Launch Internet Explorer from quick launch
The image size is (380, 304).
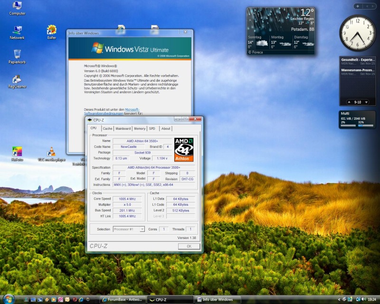(x=81, y=300)
